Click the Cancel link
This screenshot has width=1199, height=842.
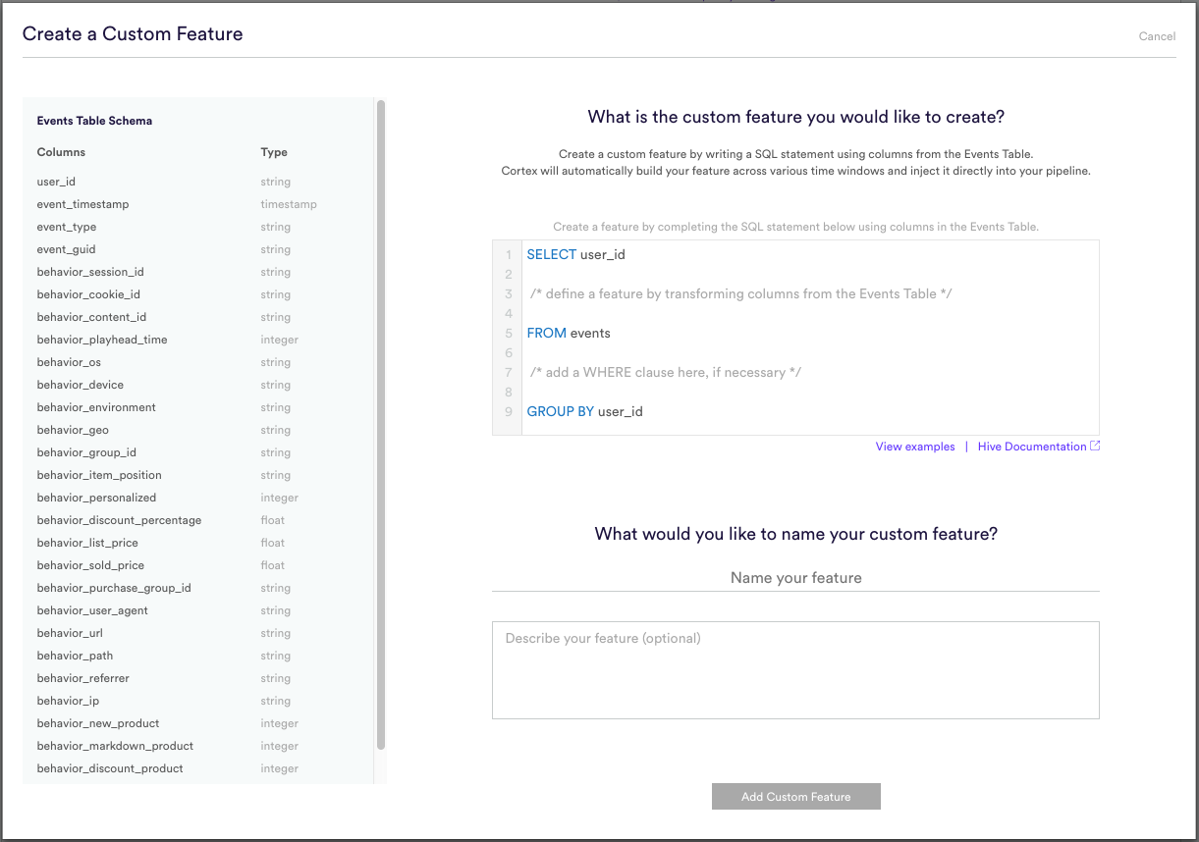coord(1157,36)
